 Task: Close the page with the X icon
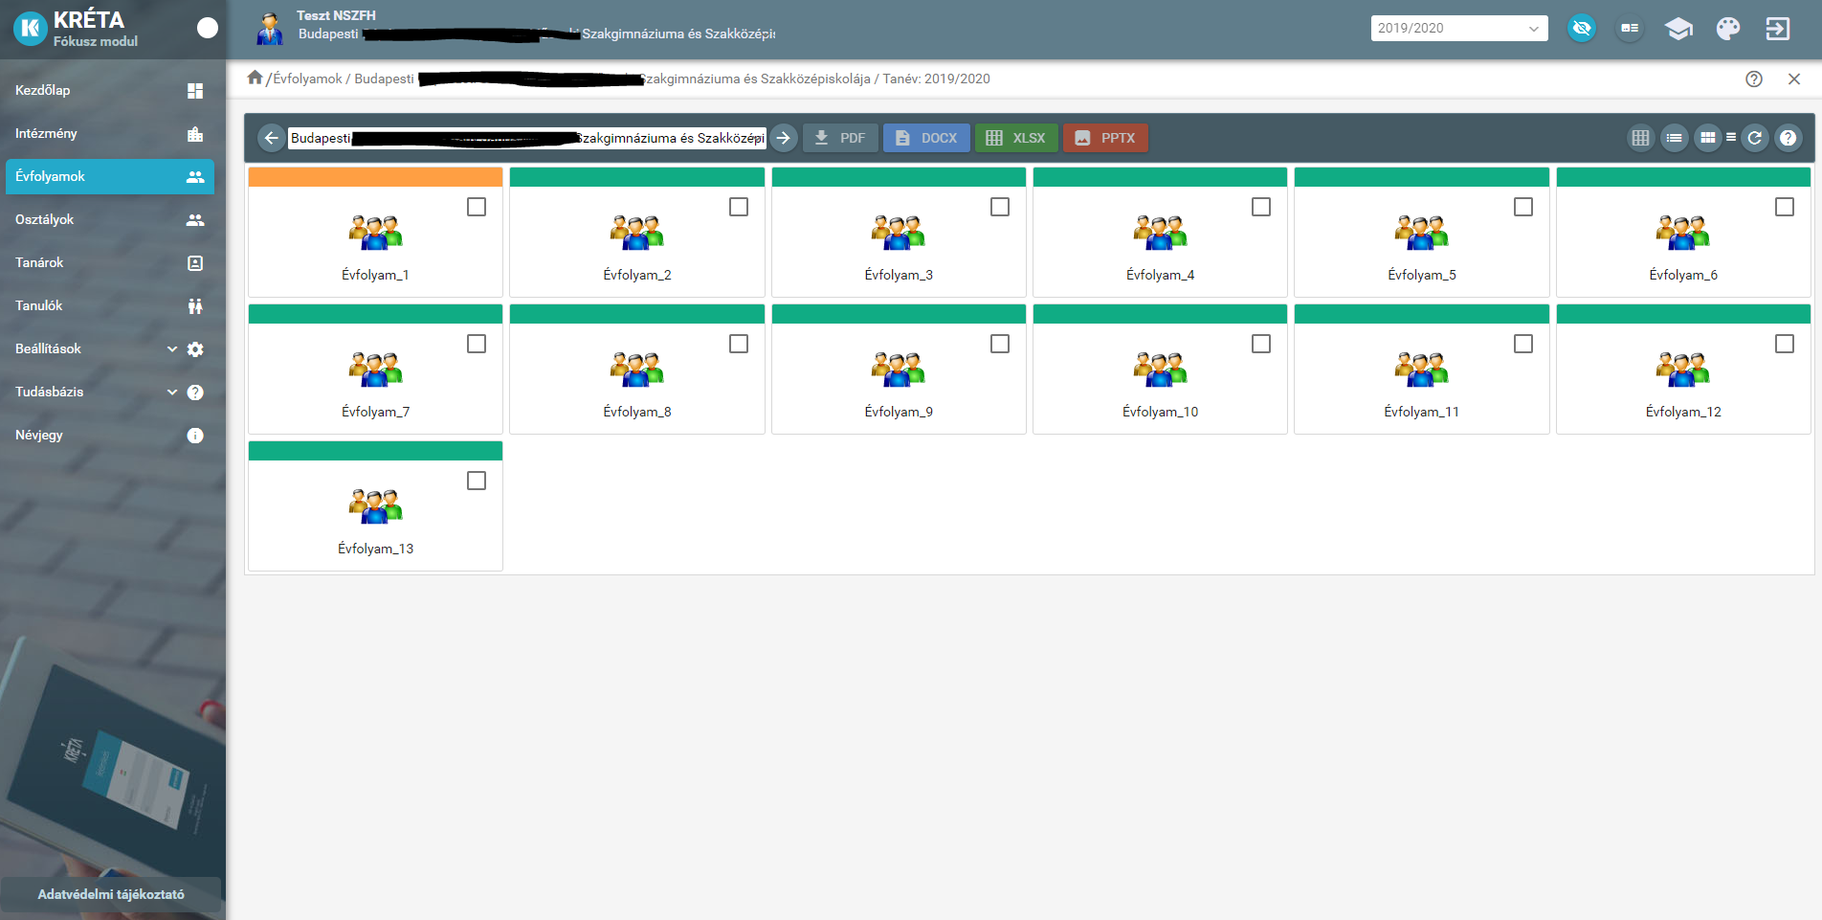[1794, 79]
